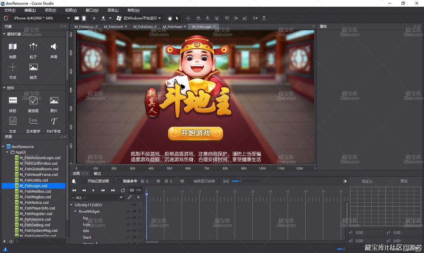
Task: Jump to last frame of animation
Action: click(x=113, y=190)
